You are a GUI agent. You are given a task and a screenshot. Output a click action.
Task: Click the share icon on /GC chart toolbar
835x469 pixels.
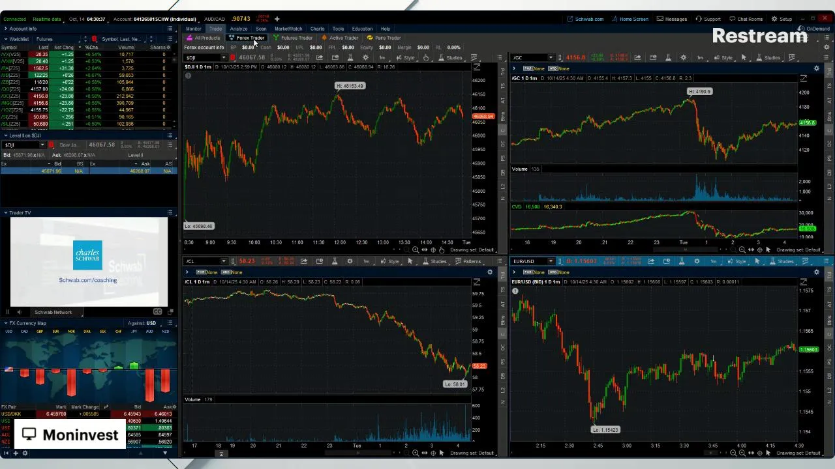tap(637, 57)
